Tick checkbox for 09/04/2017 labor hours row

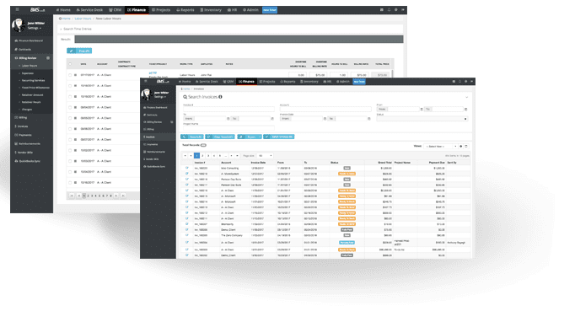coord(70,107)
